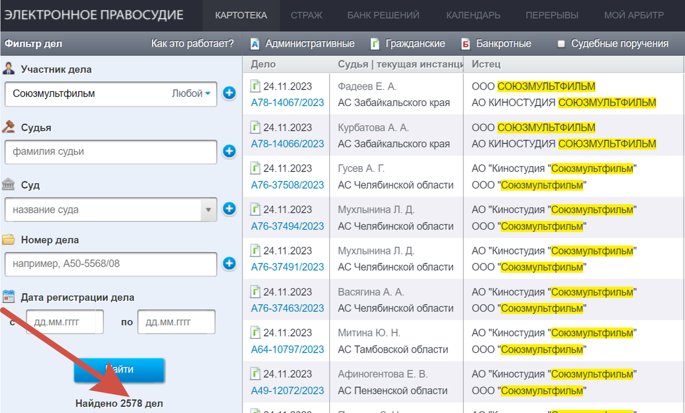The image size is (685, 413).
Task: Click the АС Тамбовской области court text
Action: point(393,349)
